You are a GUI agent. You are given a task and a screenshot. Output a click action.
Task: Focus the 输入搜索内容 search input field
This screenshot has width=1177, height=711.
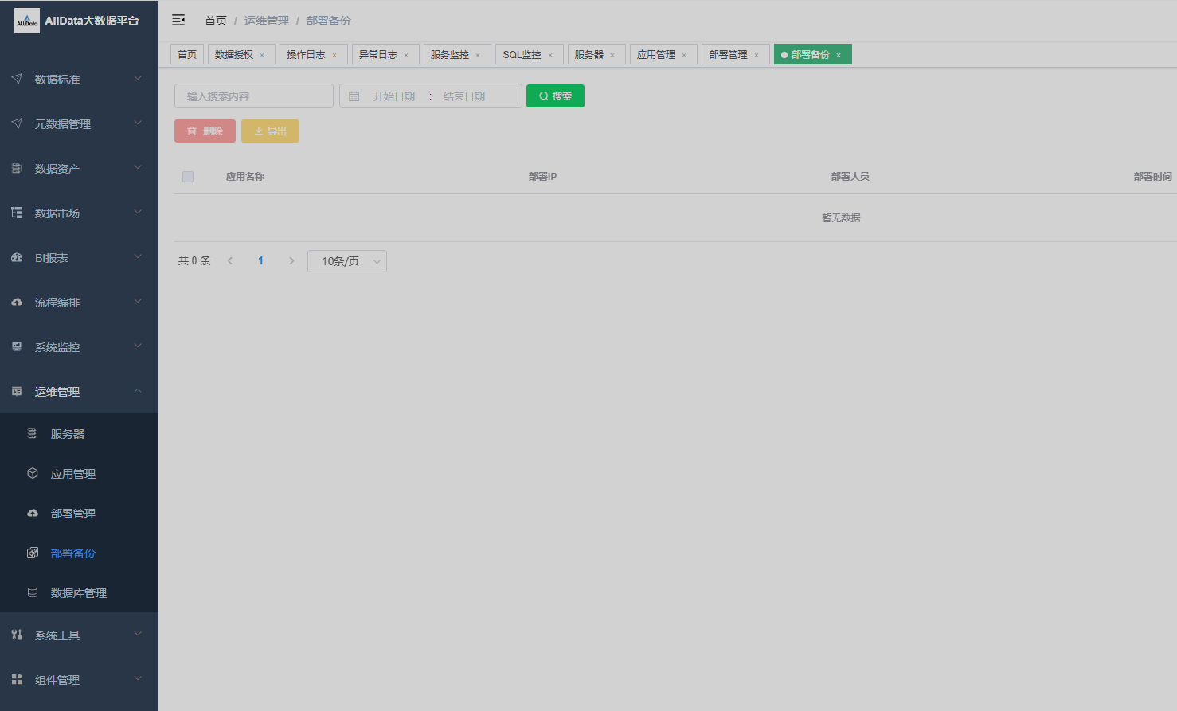tap(254, 96)
